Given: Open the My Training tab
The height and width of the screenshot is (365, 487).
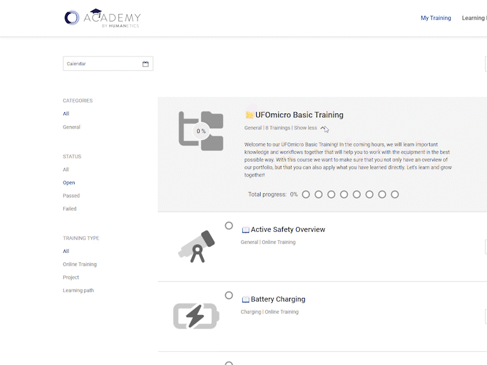Looking at the screenshot, I should (436, 18).
